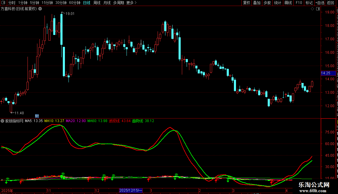Viewport: 338px width, 194px height.
Task: Select the MA20: 12.90 readout
Action: [x=76, y=121]
